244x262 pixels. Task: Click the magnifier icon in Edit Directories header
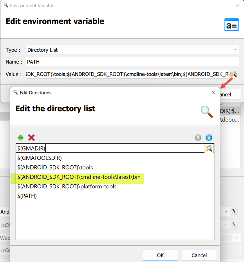207,111
